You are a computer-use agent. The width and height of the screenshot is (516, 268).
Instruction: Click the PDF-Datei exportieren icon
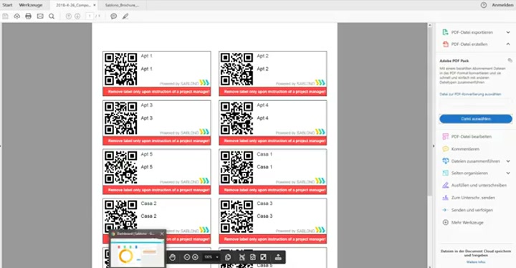click(x=446, y=32)
